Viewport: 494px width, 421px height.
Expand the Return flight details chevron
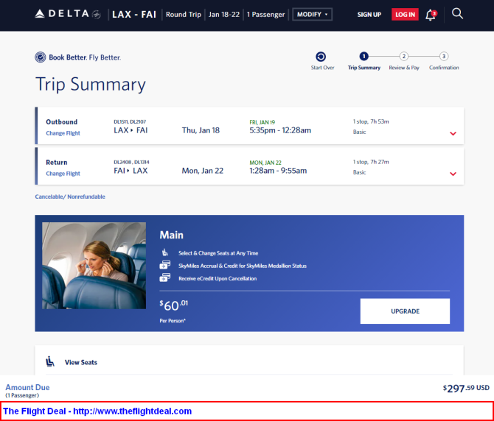click(453, 174)
